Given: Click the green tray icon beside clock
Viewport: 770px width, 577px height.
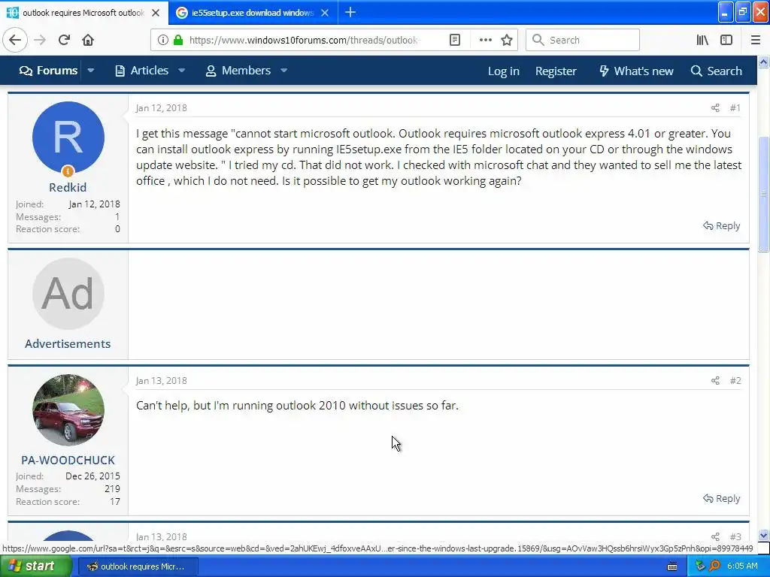Looking at the screenshot, I should pos(700,566).
